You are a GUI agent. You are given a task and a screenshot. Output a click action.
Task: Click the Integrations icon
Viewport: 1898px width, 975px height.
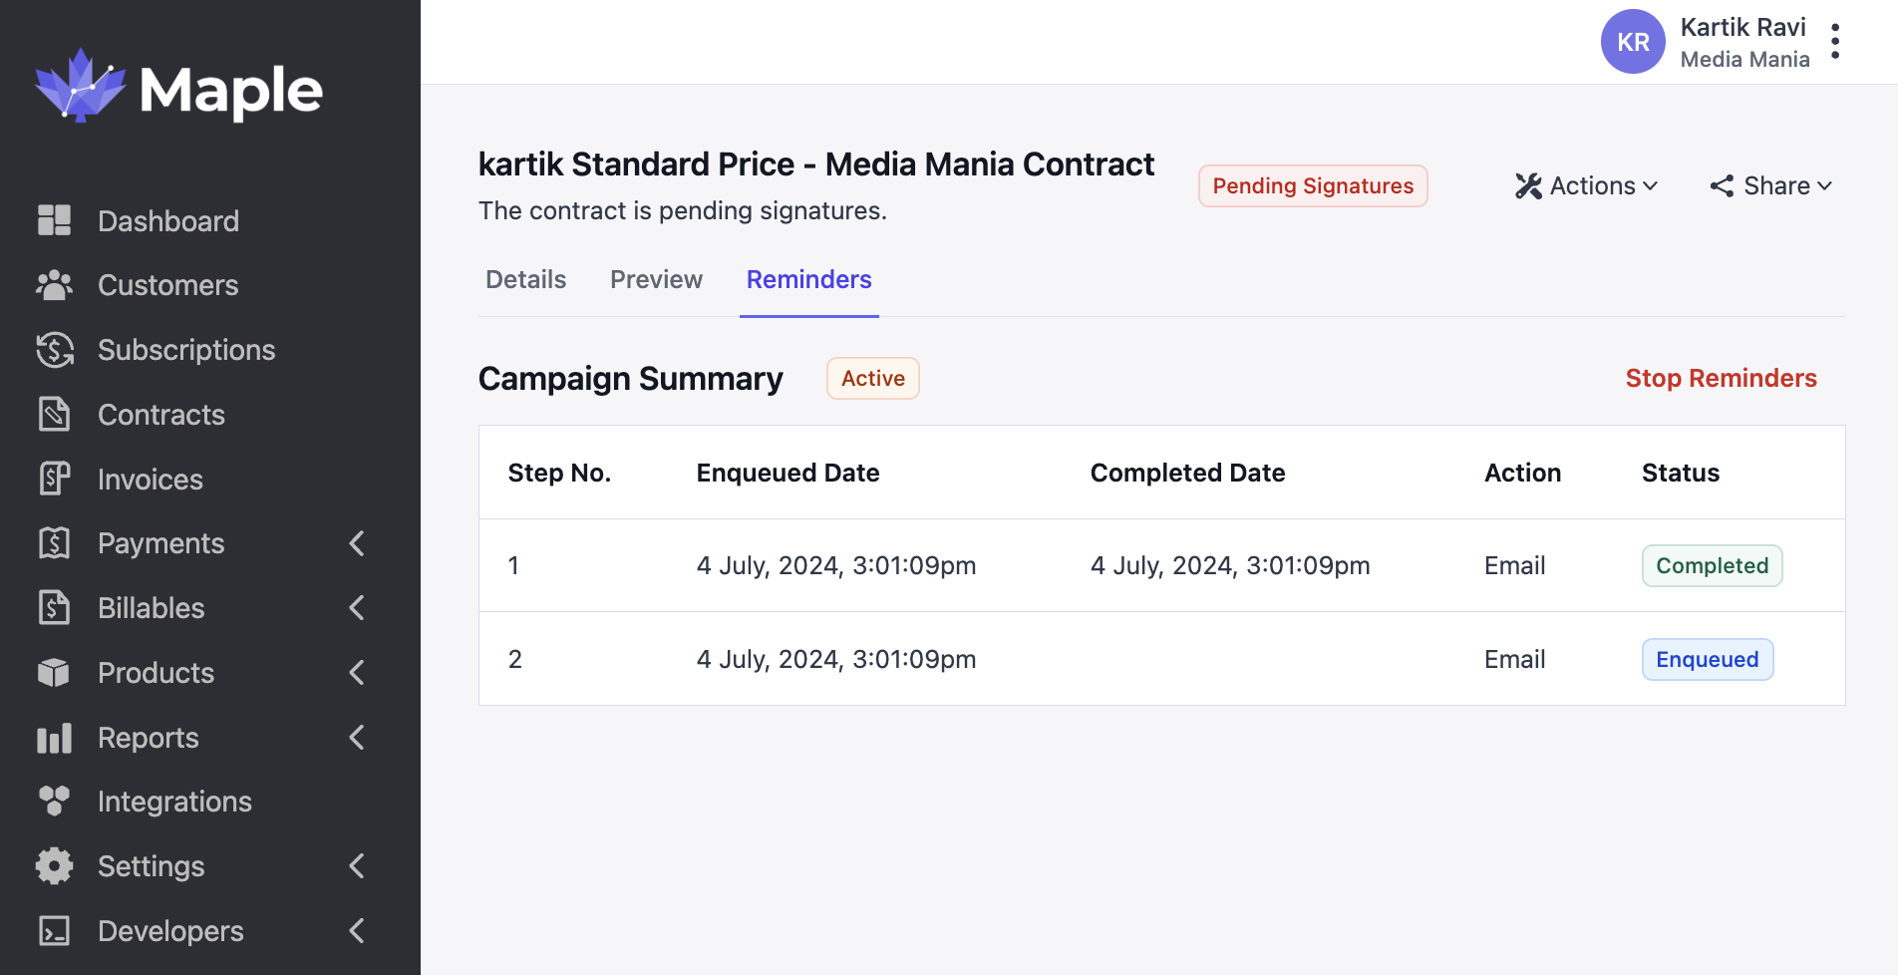click(54, 802)
